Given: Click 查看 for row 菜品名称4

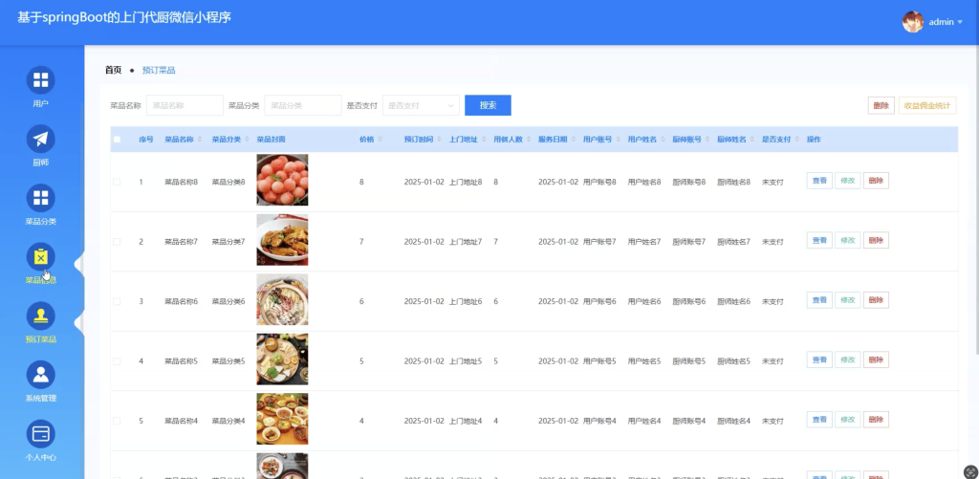Looking at the screenshot, I should 819,420.
